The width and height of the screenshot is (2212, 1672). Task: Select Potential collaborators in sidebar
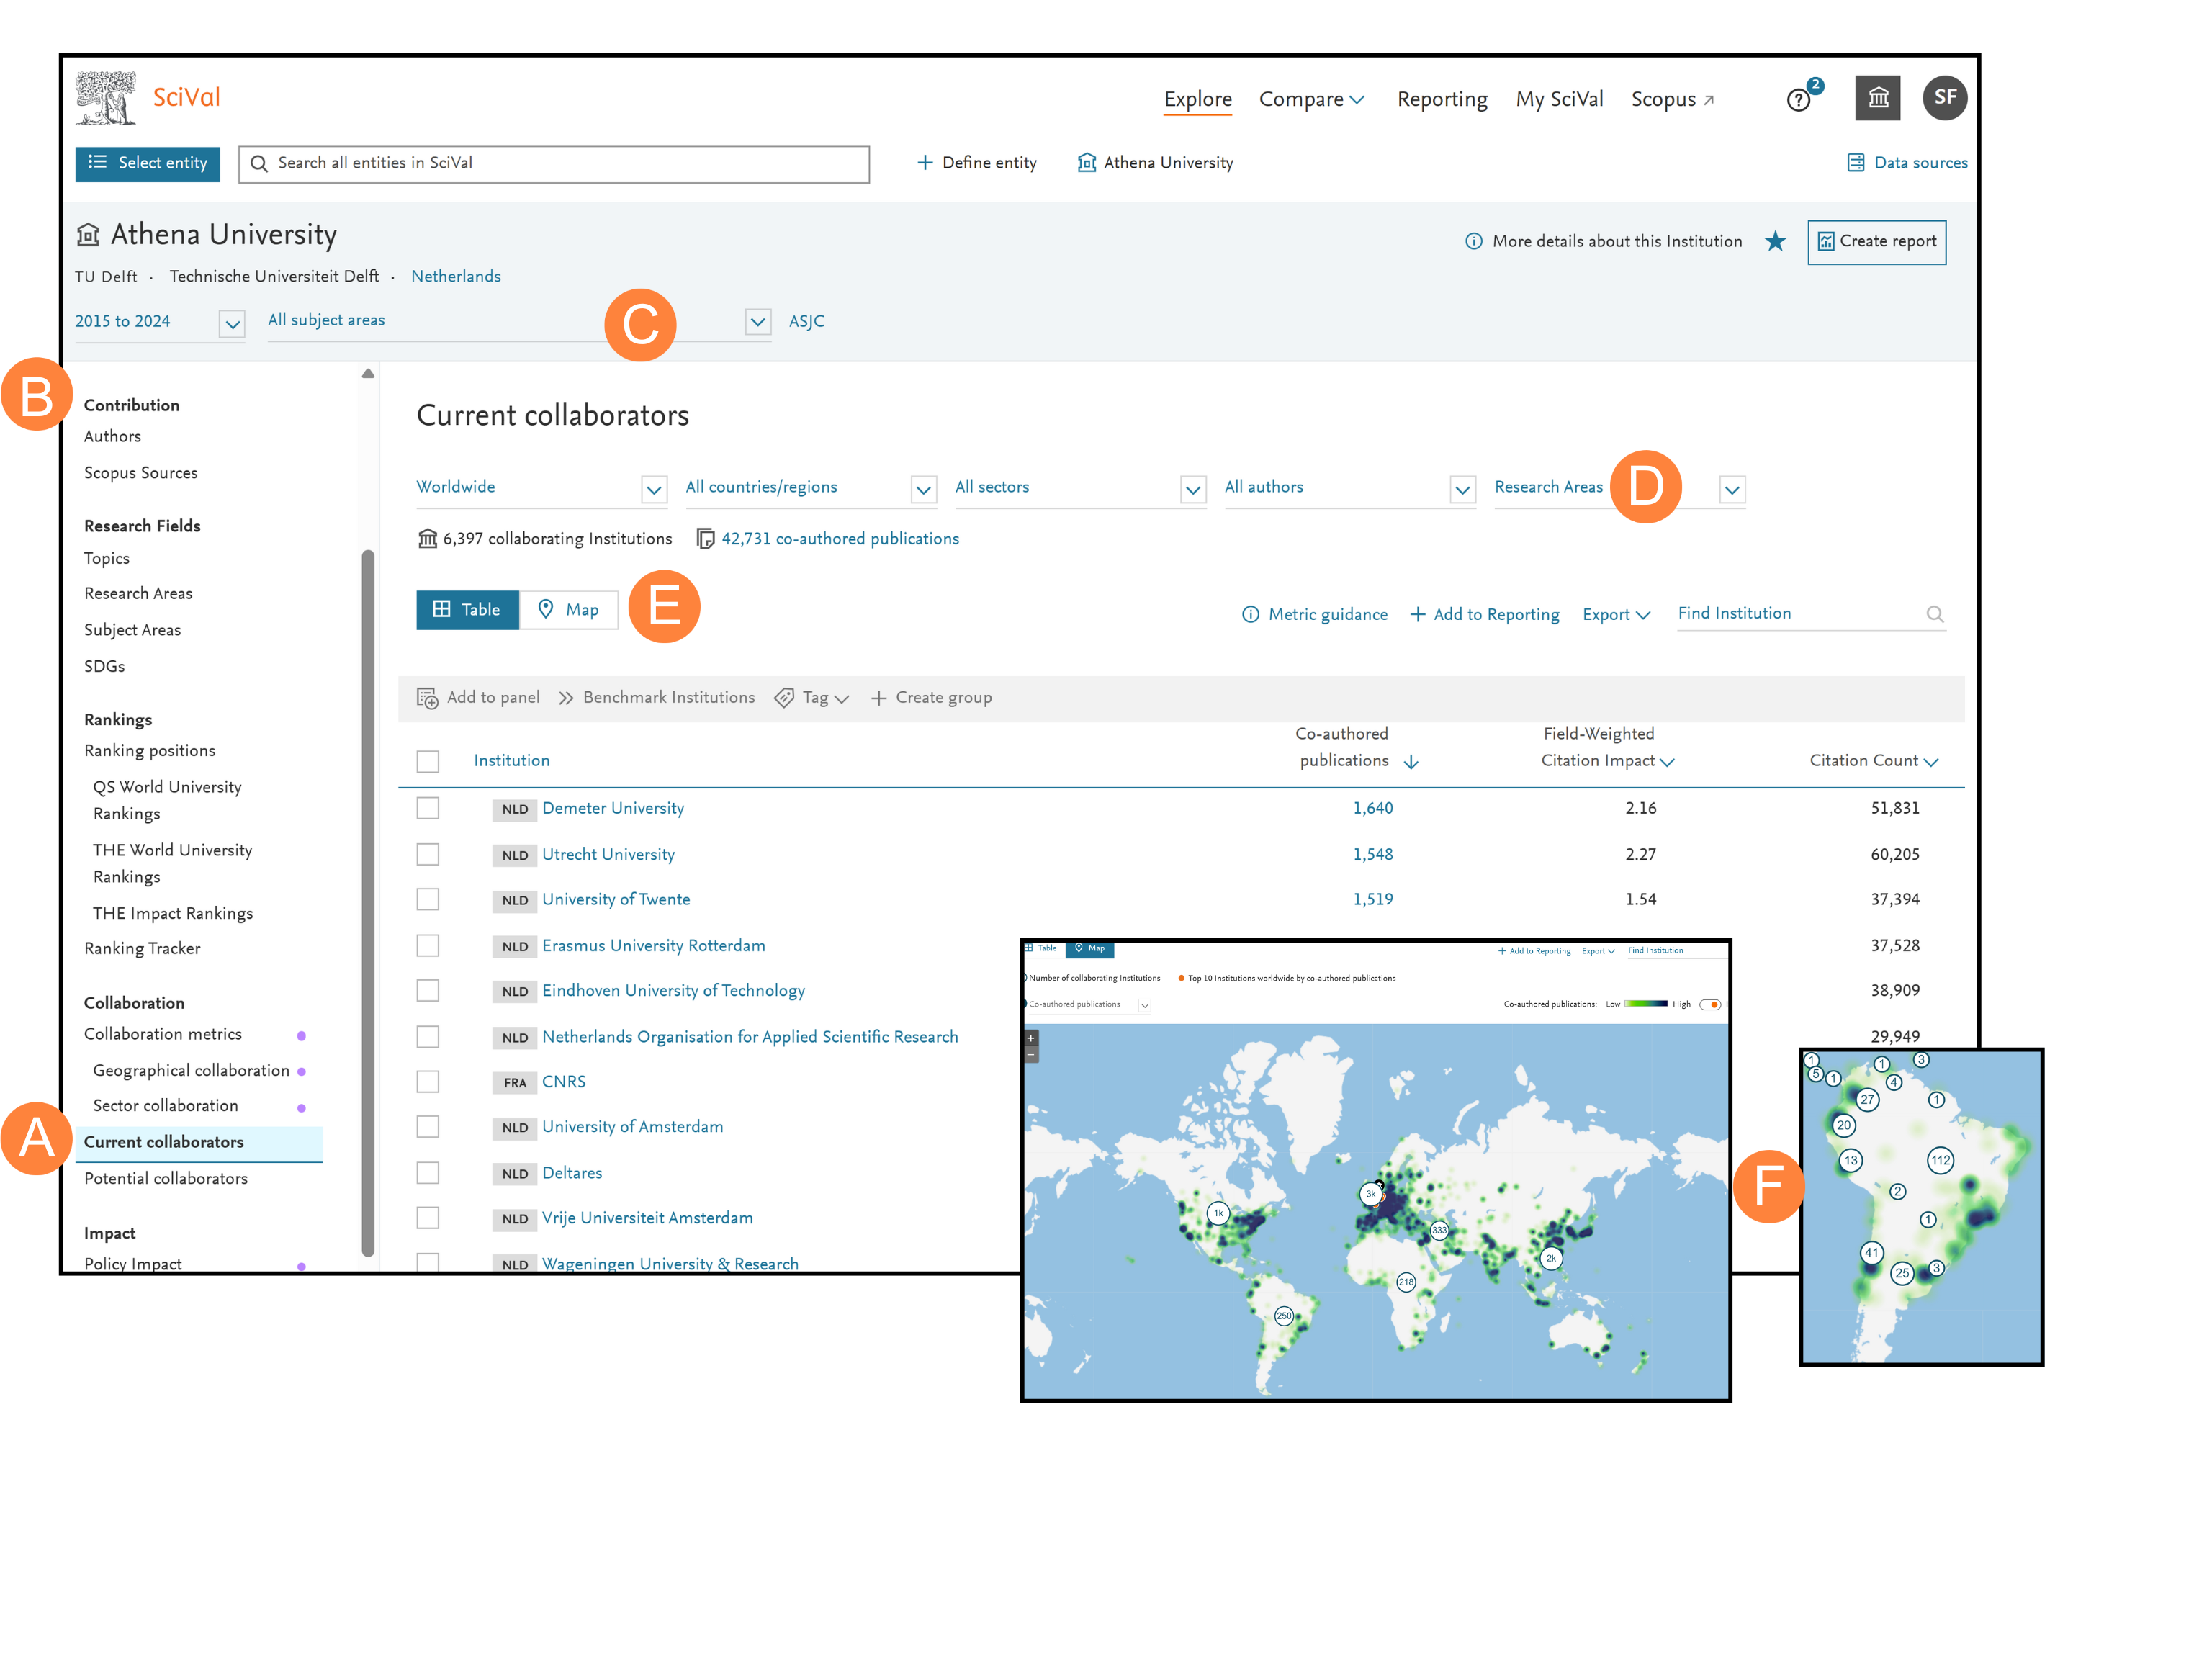coord(166,1179)
